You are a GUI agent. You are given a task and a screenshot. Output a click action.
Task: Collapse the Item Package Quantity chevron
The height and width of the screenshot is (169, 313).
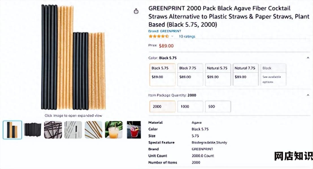click(x=308, y=95)
